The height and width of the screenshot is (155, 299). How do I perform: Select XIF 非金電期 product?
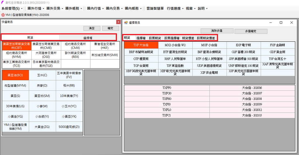[210, 73]
